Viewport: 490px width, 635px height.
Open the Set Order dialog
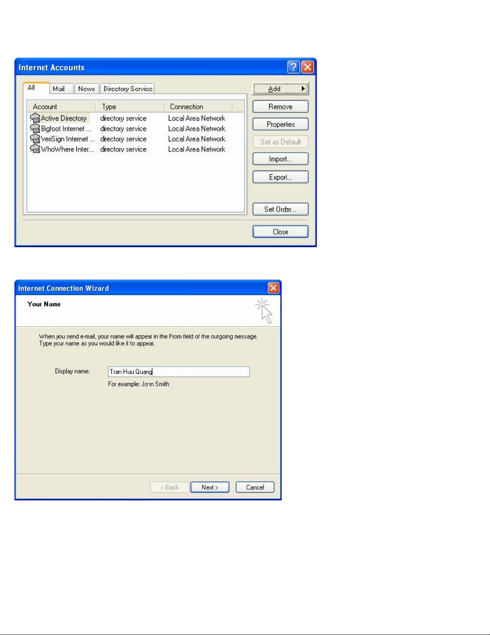click(x=280, y=209)
